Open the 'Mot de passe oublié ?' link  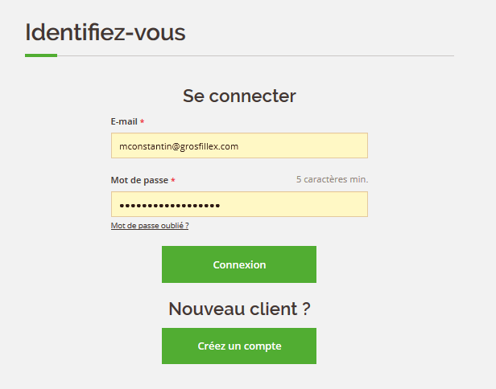coord(150,226)
